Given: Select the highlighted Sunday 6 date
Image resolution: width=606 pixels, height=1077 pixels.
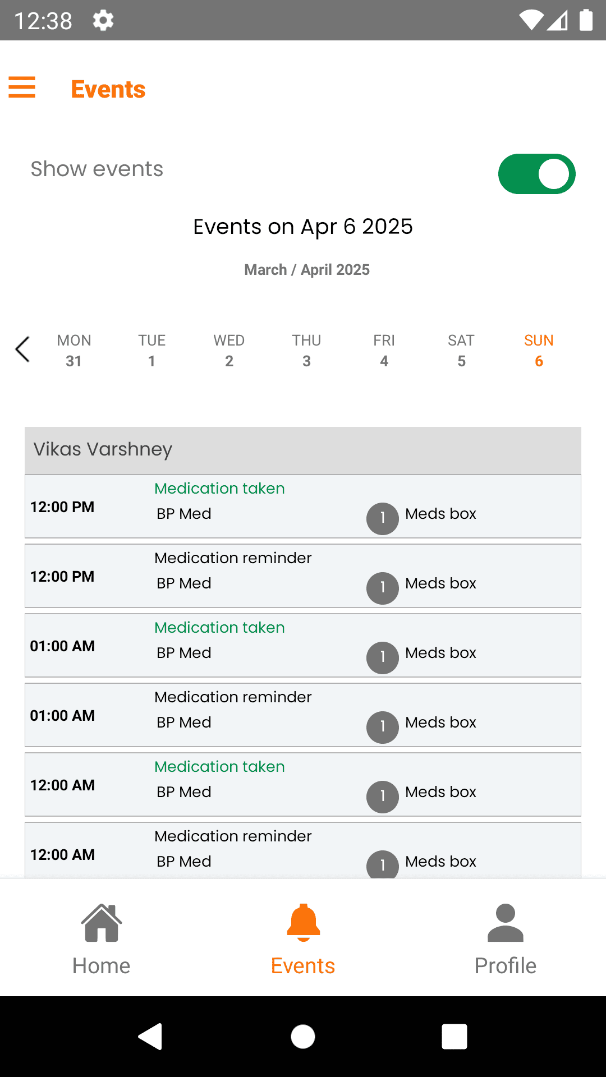Looking at the screenshot, I should [x=539, y=351].
